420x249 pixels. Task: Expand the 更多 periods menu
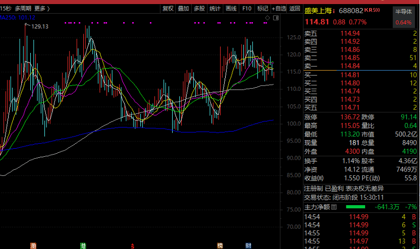click(x=42, y=9)
